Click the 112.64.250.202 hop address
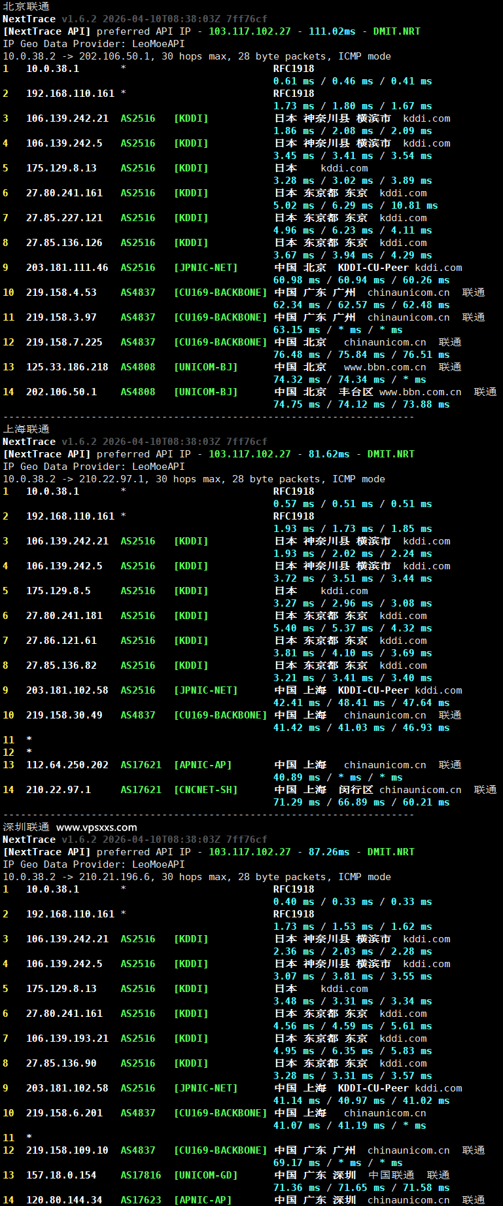 click(67, 765)
